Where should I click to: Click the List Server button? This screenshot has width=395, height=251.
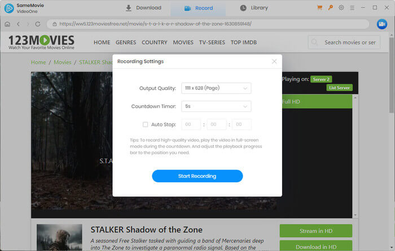(x=339, y=88)
